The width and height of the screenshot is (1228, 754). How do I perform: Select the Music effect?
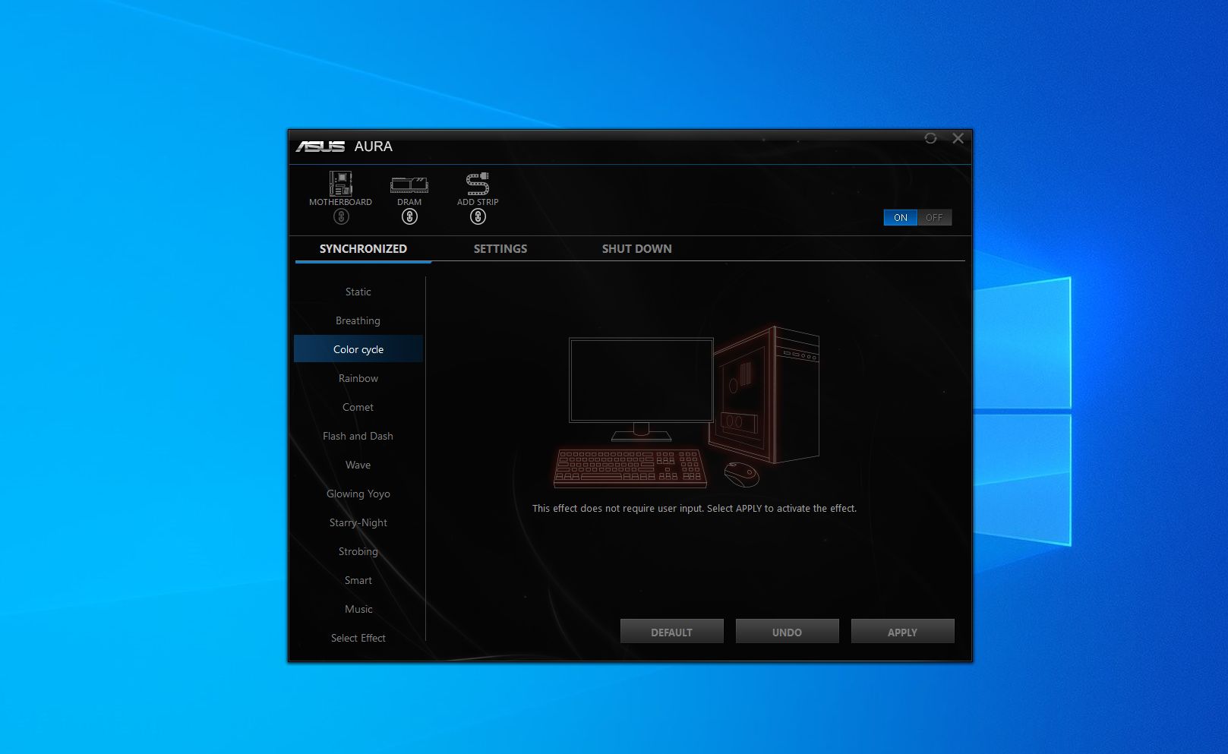coord(358,609)
